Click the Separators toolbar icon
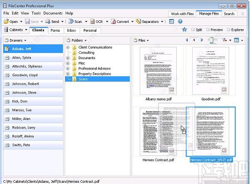250x184 pixels. click(x=138, y=21)
